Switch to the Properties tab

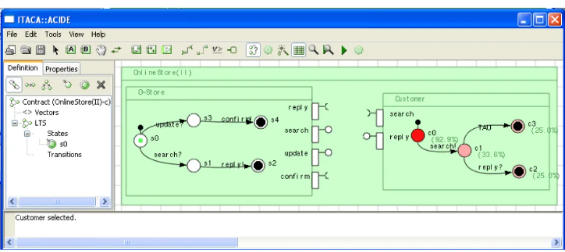pyautogui.click(x=61, y=69)
